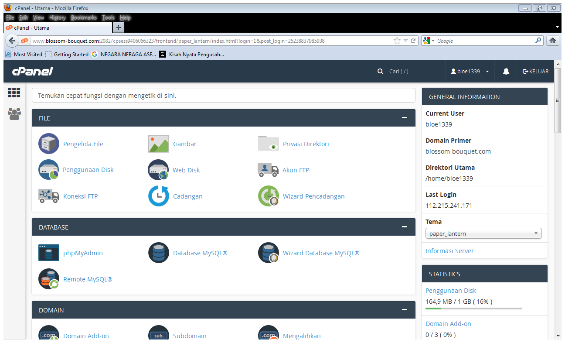
Task: Open the phpMyAdmin icon
Action: pos(49,253)
